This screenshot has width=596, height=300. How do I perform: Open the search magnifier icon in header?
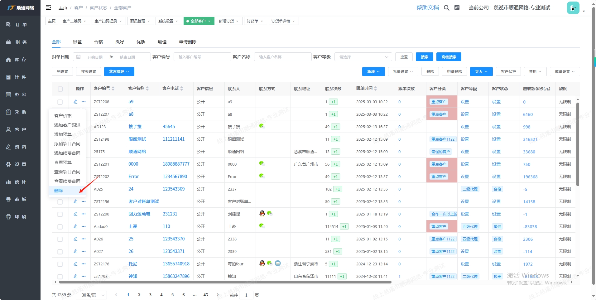pos(447,8)
